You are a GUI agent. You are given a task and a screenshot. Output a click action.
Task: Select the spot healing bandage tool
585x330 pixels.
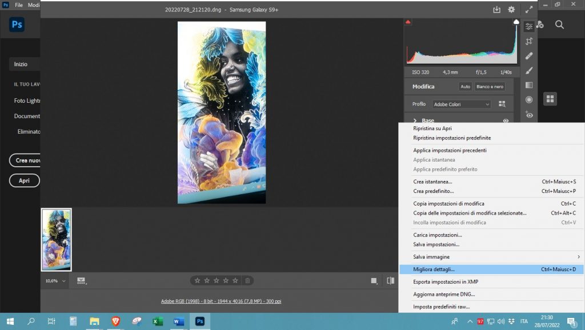click(x=529, y=56)
